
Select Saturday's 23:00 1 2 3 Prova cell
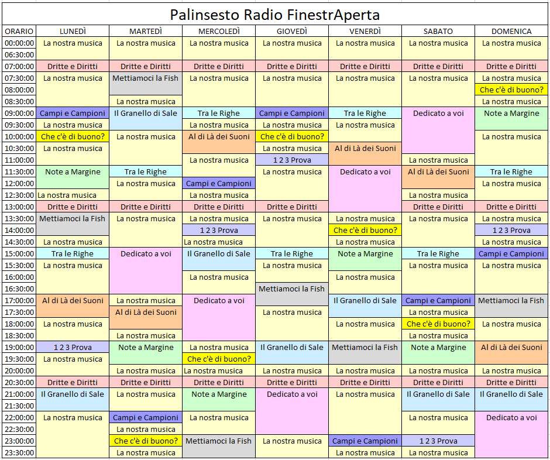coord(438,441)
